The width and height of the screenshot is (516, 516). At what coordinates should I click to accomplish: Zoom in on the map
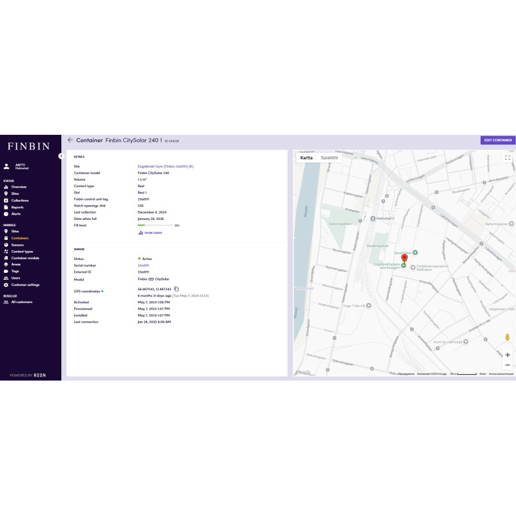pos(508,355)
